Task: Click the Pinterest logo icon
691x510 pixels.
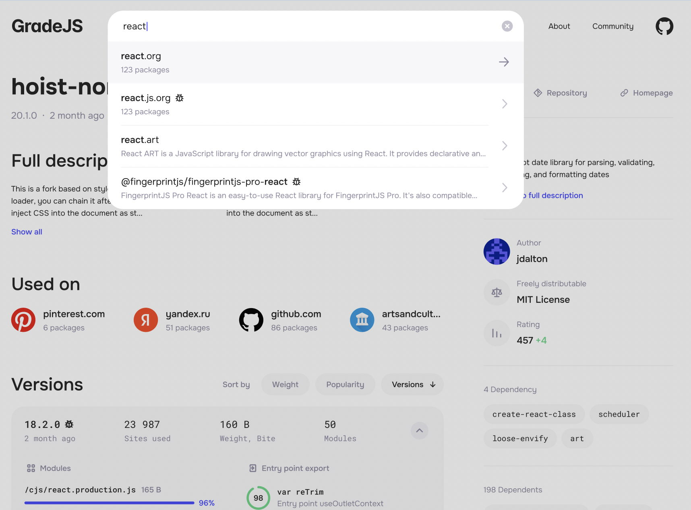Action: click(x=23, y=320)
